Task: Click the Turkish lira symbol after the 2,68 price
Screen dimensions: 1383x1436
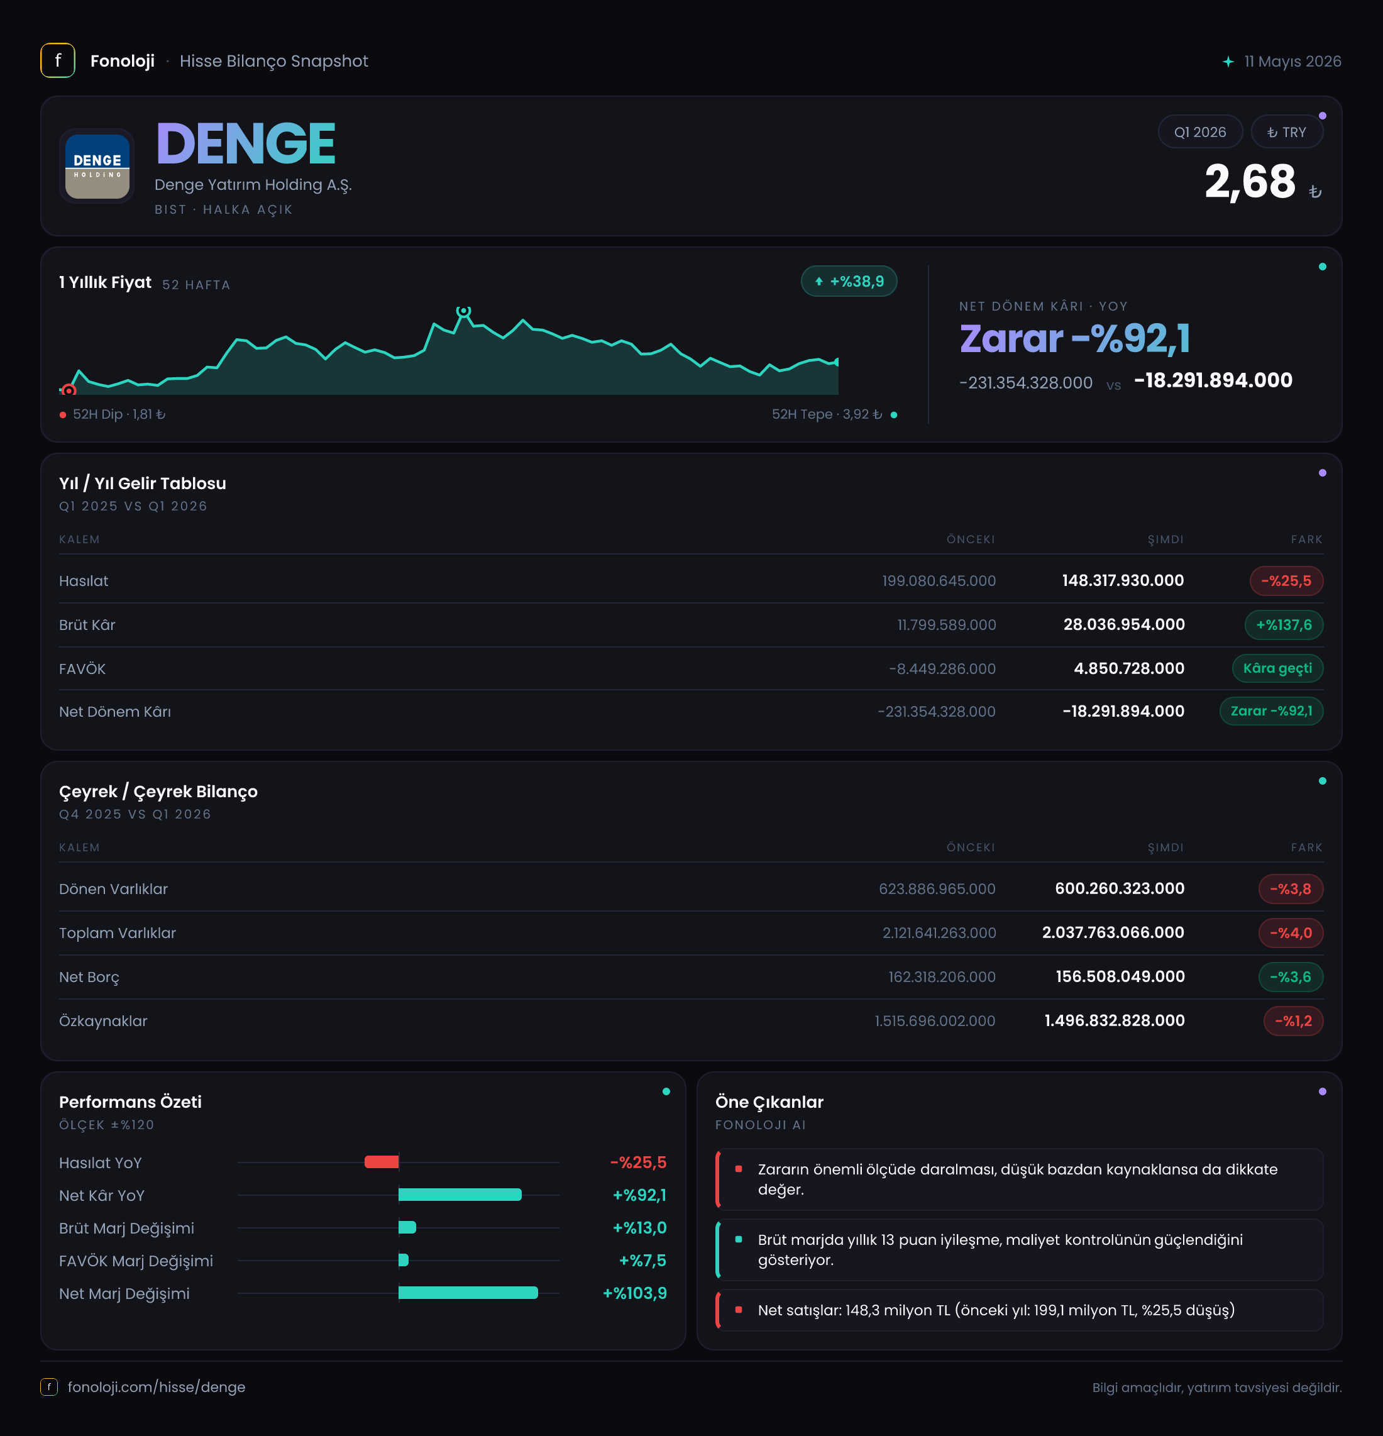Action: coord(1316,192)
